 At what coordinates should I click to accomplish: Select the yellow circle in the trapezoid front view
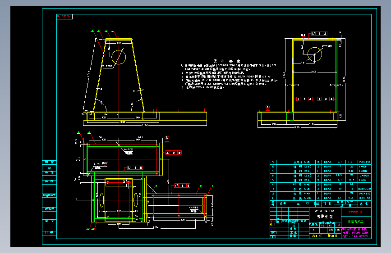point(119,57)
